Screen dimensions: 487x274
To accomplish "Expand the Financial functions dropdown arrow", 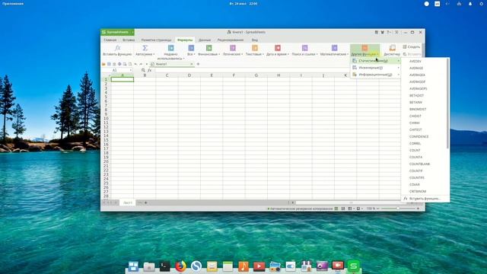I will 219,54.
